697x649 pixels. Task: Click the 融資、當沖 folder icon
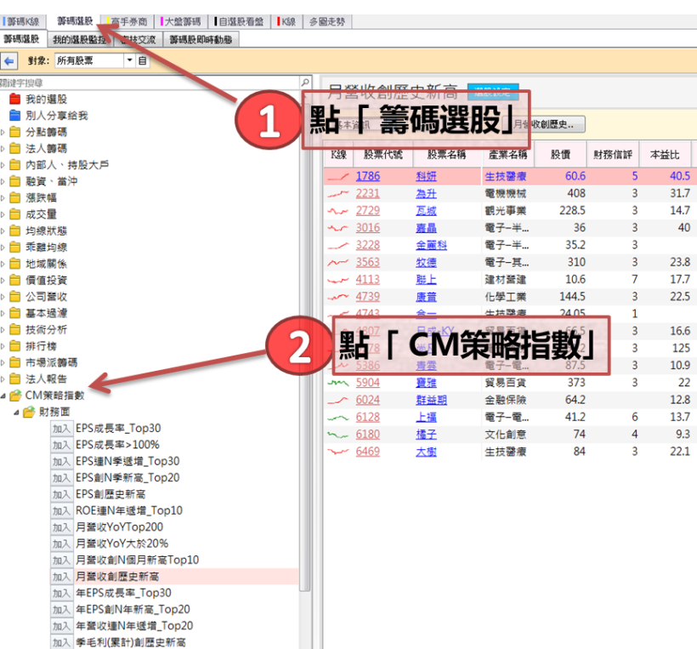(15, 181)
